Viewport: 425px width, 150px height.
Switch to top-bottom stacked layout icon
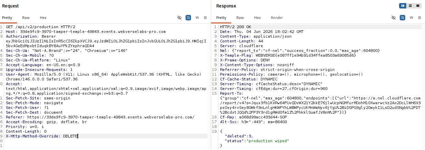pos(410,6)
